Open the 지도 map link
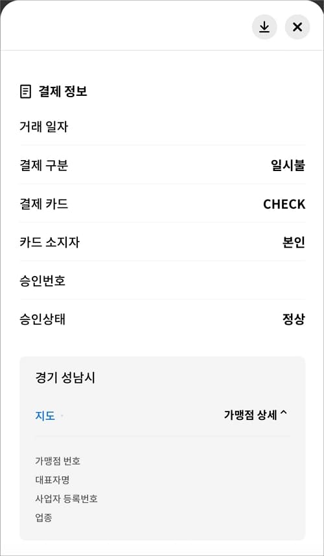Image resolution: width=324 pixels, height=556 pixels. point(45,415)
